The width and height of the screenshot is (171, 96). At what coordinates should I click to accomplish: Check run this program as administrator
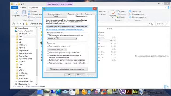pyautogui.click(x=48, y=60)
